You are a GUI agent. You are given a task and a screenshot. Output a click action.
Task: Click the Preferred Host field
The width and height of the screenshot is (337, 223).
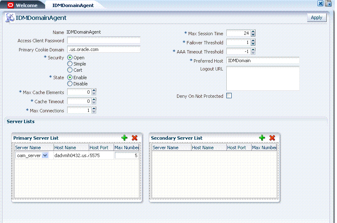[x=263, y=61]
